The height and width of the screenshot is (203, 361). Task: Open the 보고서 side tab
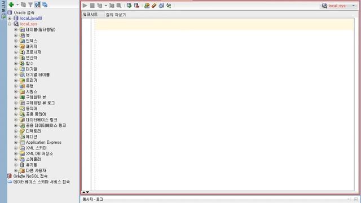(x=3, y=10)
